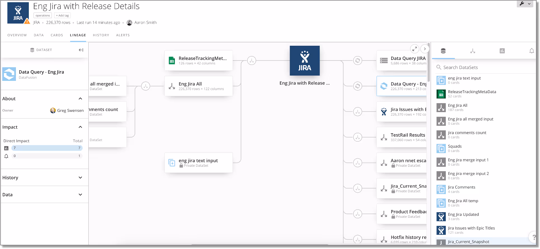This screenshot has height=249, width=540.
Task: Click the + Add tag button
Action: click(62, 16)
